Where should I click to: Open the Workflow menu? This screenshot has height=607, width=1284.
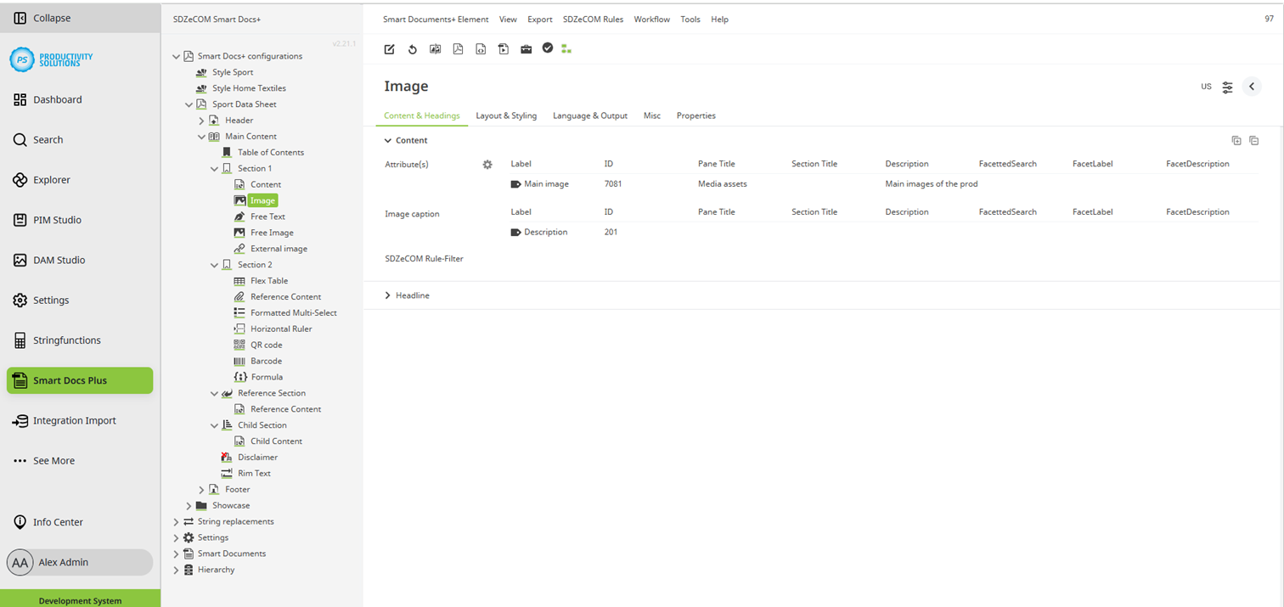[x=652, y=20]
